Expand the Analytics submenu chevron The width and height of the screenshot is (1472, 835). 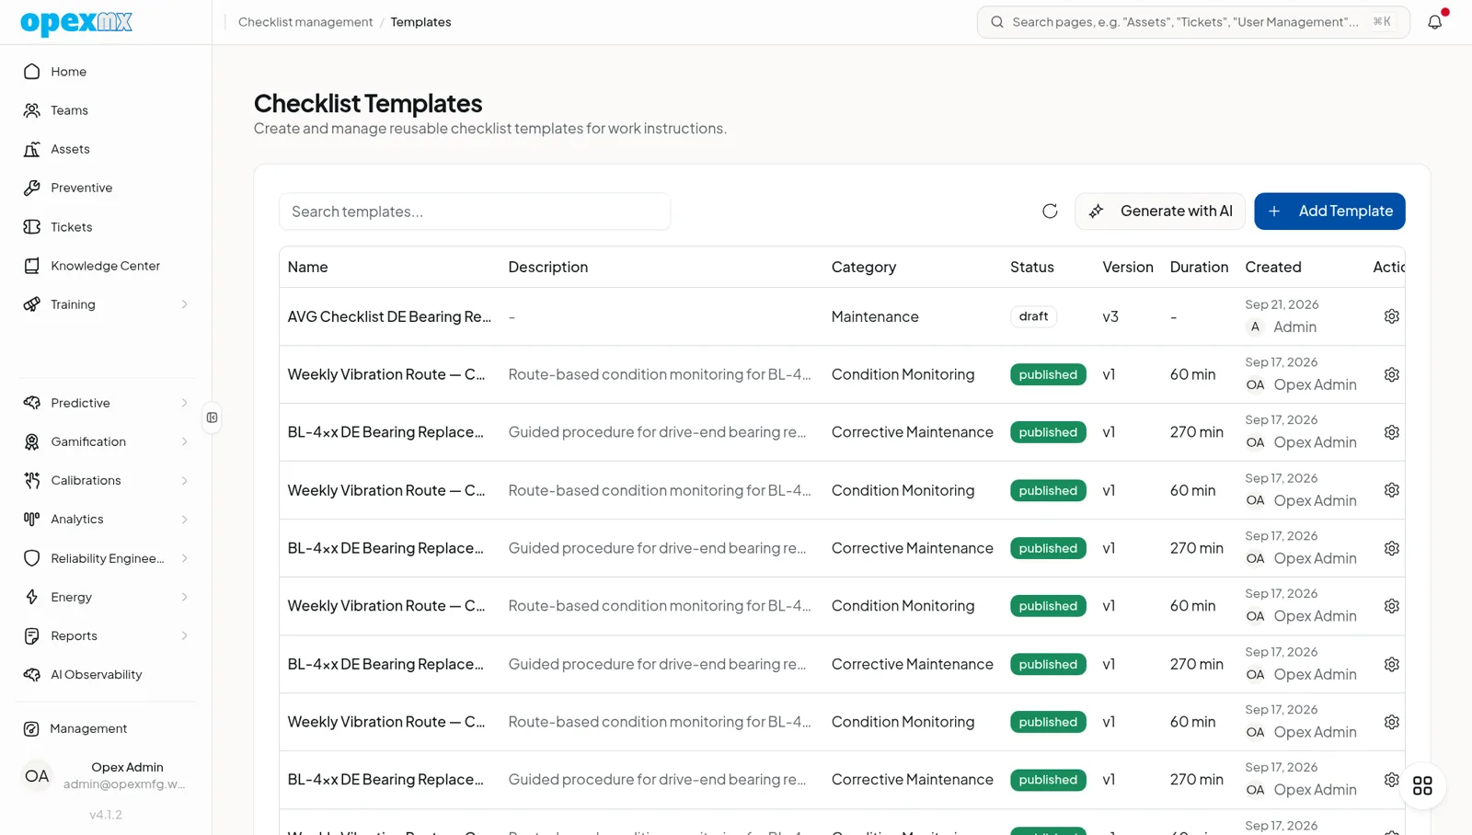point(184,519)
